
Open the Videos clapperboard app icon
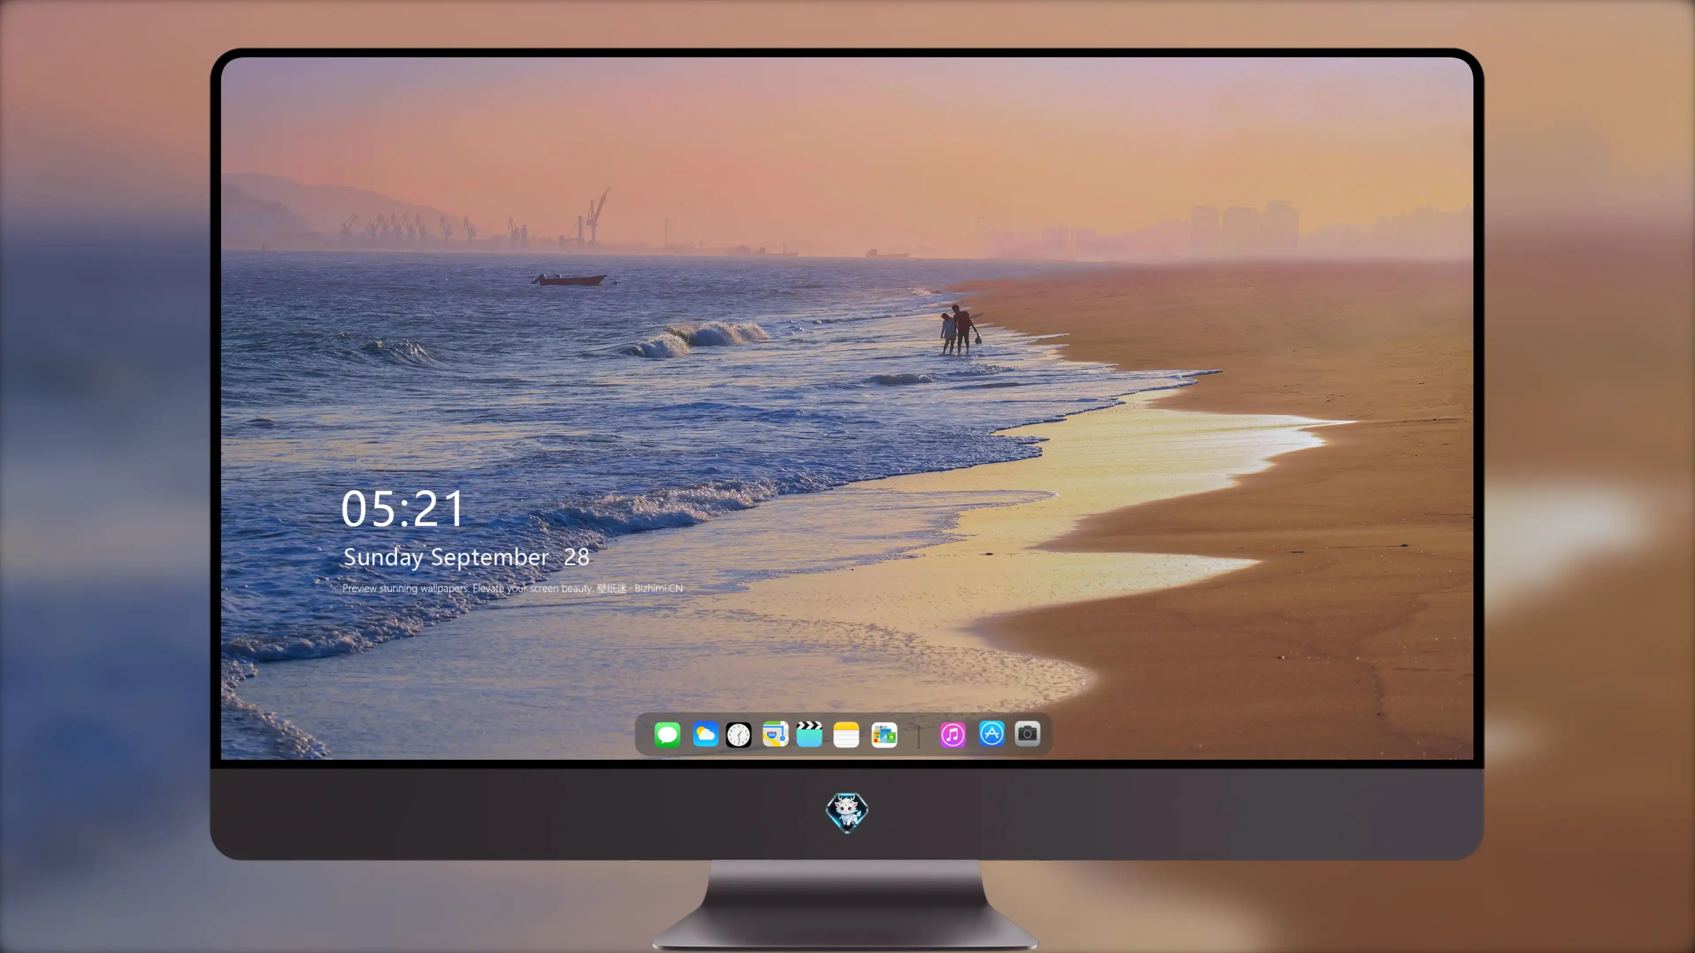pos(810,734)
